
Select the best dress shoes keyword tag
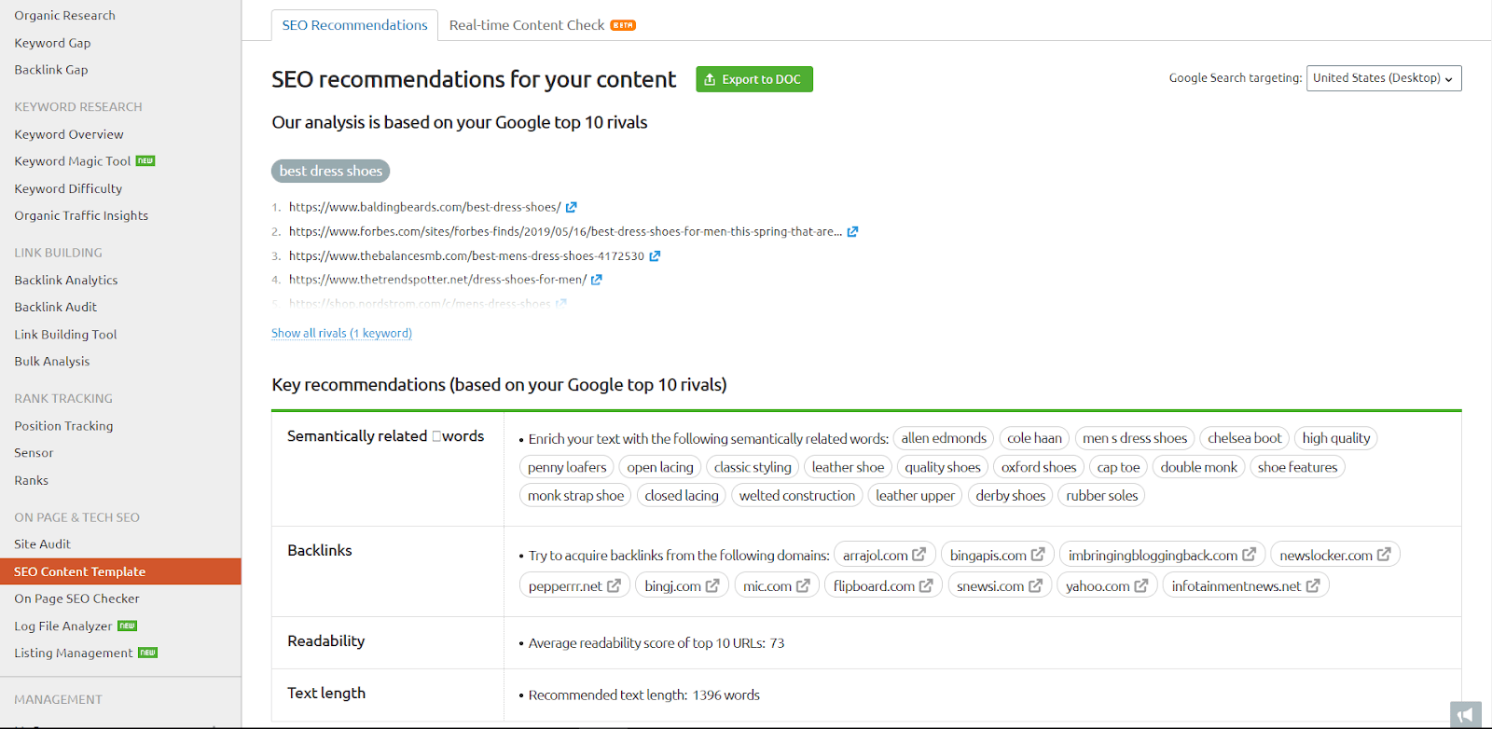click(330, 171)
